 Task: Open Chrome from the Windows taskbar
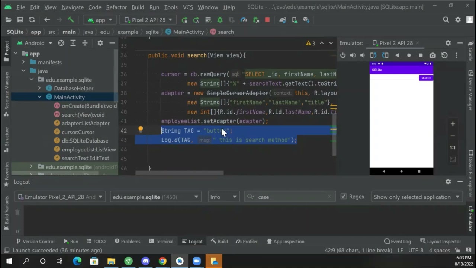(163, 261)
